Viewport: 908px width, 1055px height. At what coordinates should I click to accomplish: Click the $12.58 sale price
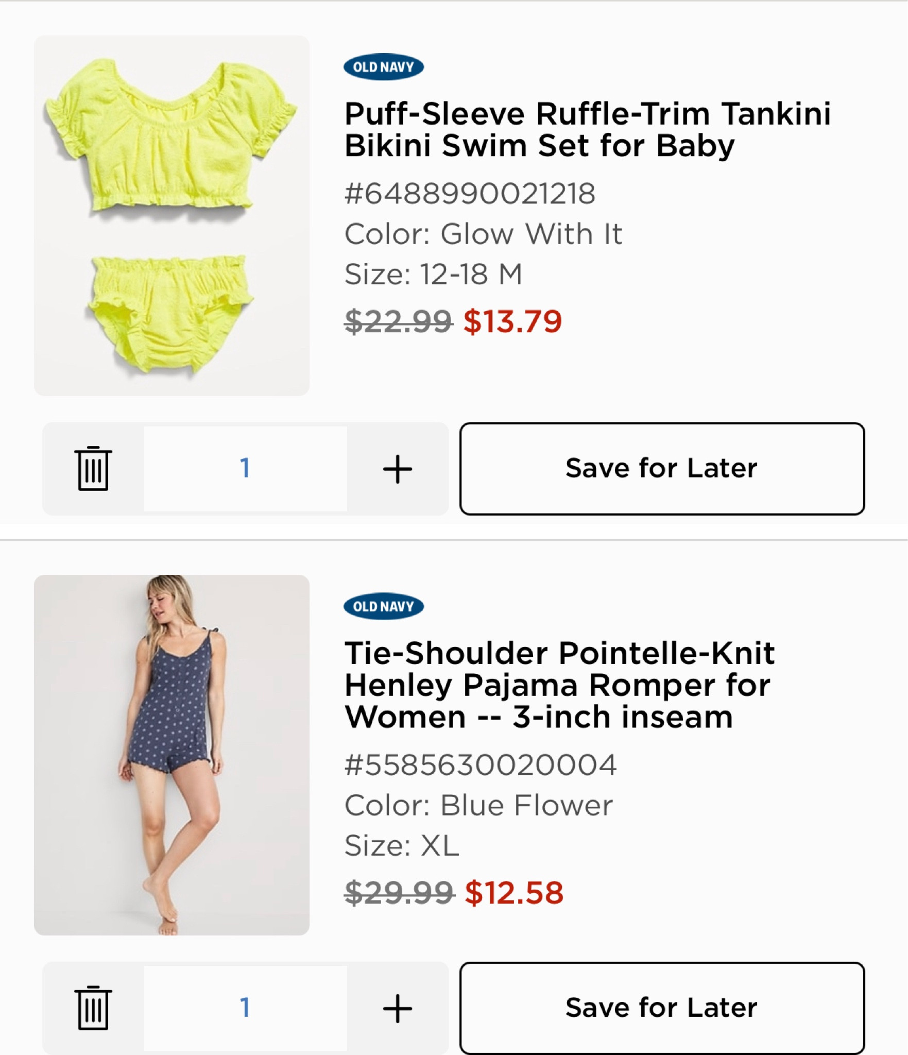[x=514, y=893]
